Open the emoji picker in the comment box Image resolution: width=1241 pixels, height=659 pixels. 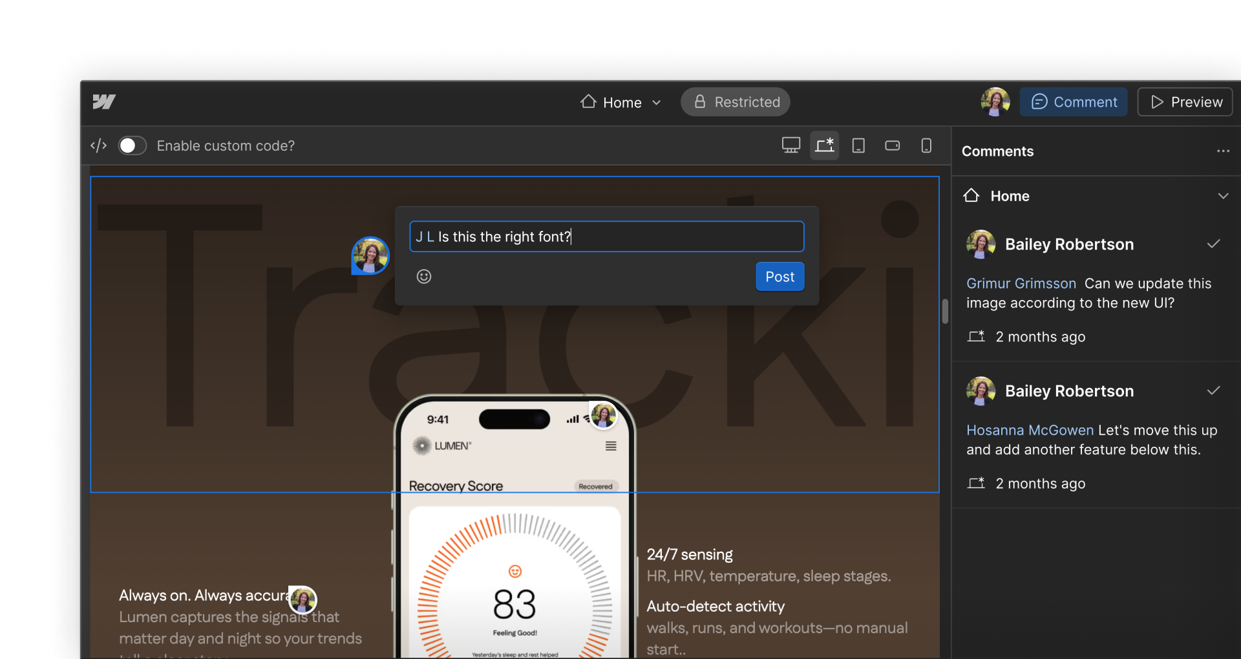[x=424, y=276]
